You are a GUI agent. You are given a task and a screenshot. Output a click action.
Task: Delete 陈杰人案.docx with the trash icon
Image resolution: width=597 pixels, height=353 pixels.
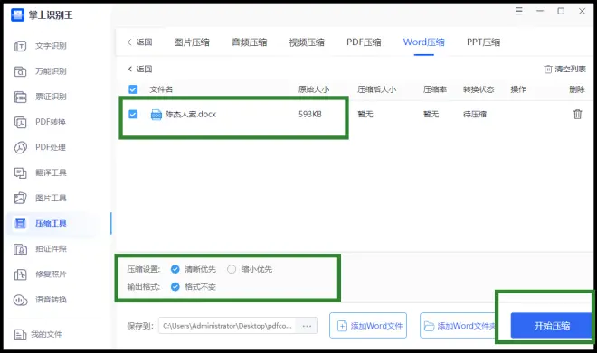(578, 114)
